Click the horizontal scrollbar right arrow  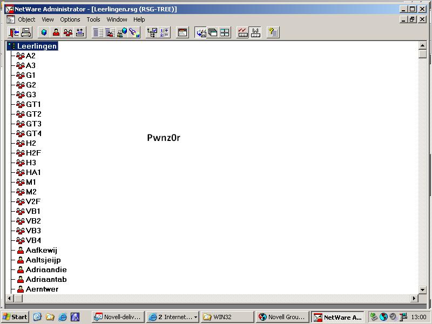tap(414, 298)
